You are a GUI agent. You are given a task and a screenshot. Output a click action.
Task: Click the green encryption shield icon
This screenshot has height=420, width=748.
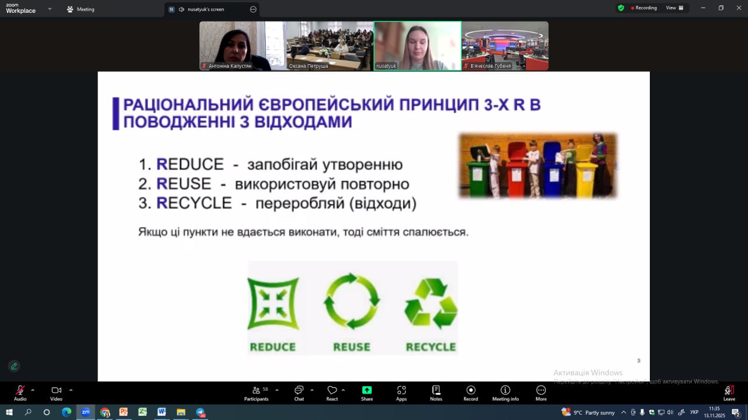pyautogui.click(x=621, y=8)
